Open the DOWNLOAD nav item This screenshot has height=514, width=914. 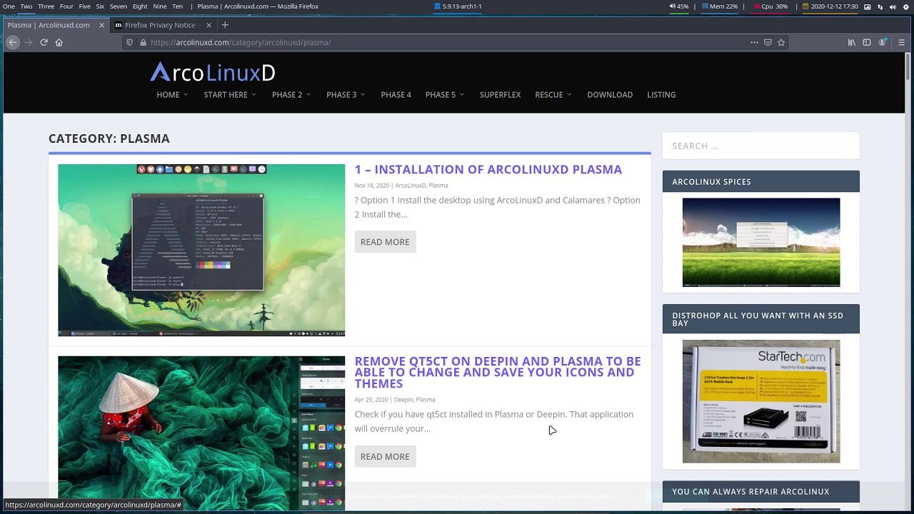(x=610, y=94)
